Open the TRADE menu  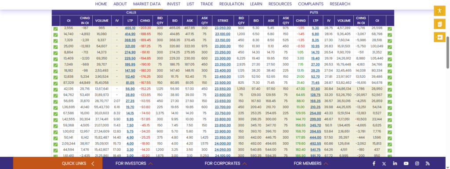(207, 4)
